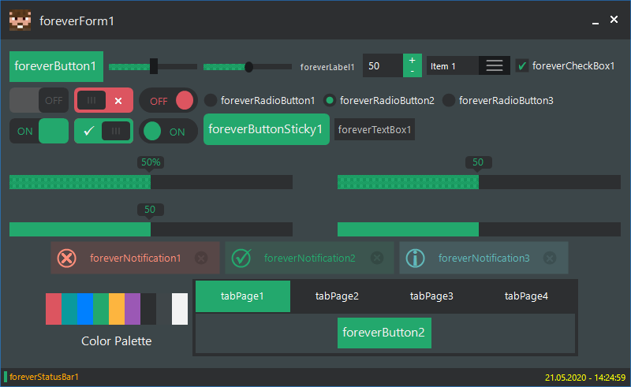Select foreverRadioButton1
The width and height of the screenshot is (631, 387).
click(x=211, y=100)
